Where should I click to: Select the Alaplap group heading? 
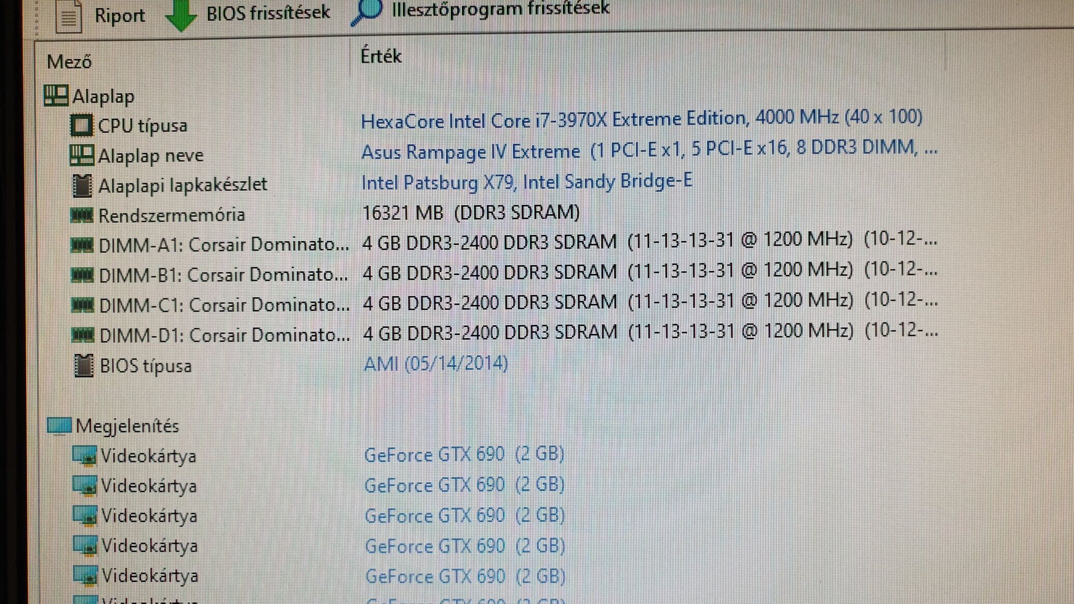(103, 96)
